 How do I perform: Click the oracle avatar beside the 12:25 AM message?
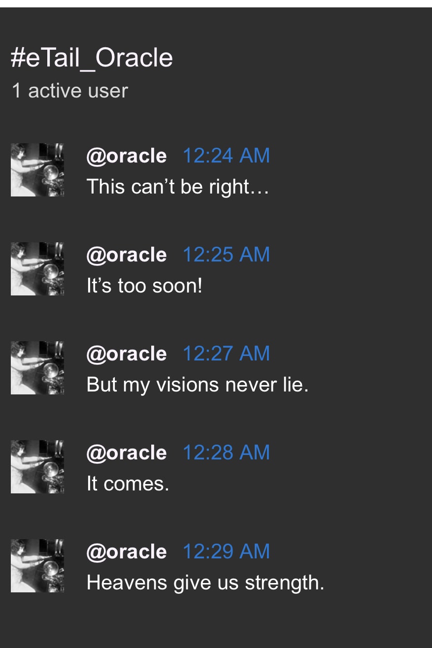pyautogui.click(x=37, y=269)
